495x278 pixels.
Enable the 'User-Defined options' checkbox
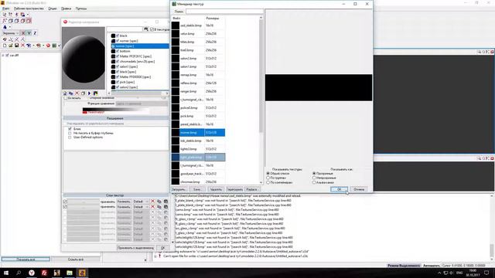coord(70,137)
